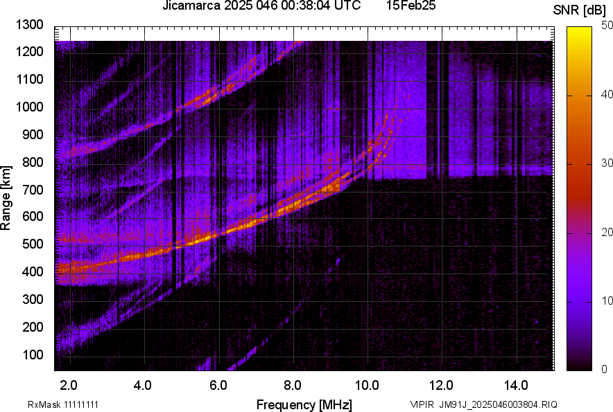
Task: Click the 0 tick on colorbar
Action: (604, 370)
